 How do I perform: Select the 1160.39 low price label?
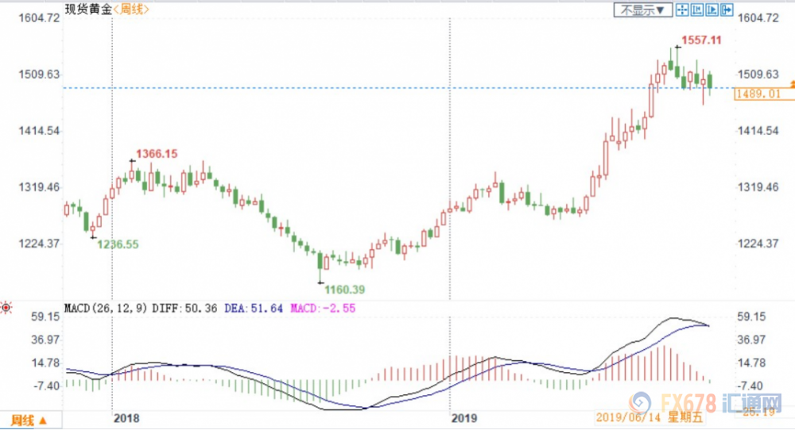tap(345, 290)
